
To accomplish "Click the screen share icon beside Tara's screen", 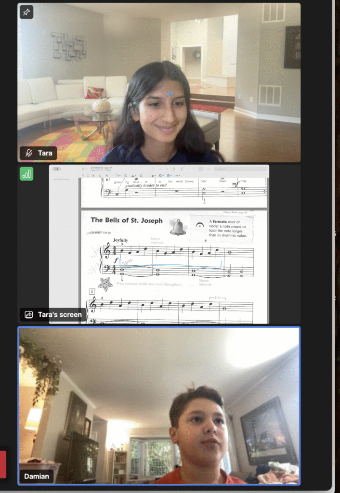I will (29, 315).
